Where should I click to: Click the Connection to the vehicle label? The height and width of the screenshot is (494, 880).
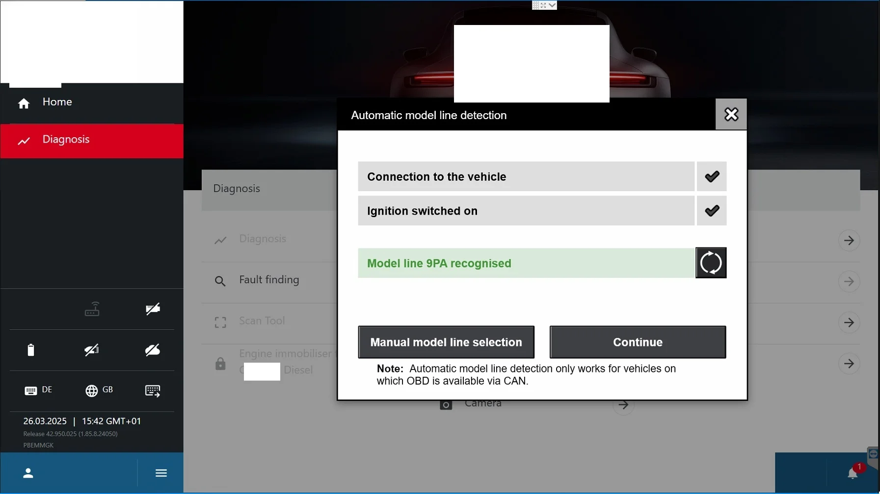click(436, 176)
